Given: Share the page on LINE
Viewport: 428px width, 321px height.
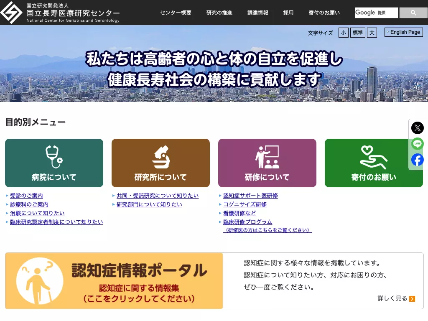Looking at the screenshot, I should pyautogui.click(x=418, y=144).
